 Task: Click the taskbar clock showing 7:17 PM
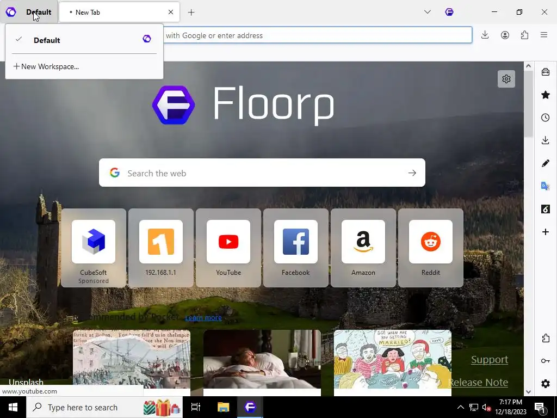coord(510,407)
